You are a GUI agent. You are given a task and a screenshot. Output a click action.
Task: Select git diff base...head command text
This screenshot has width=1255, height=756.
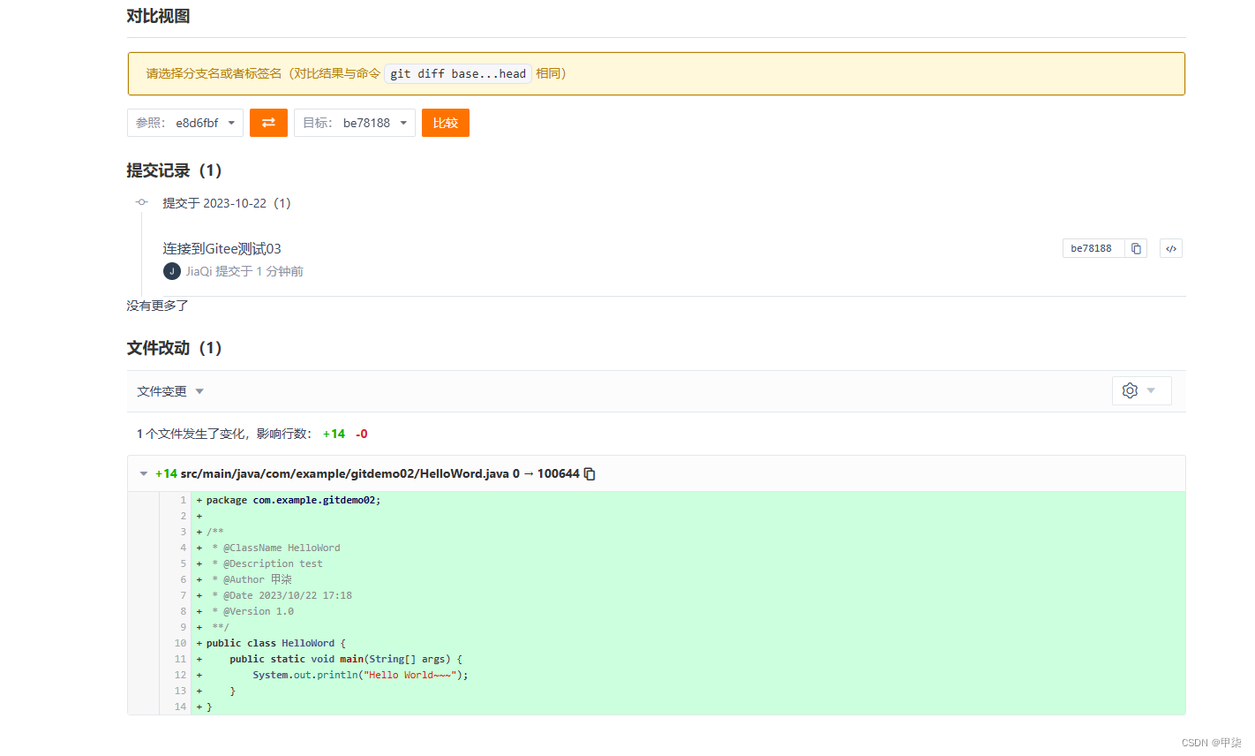458,73
